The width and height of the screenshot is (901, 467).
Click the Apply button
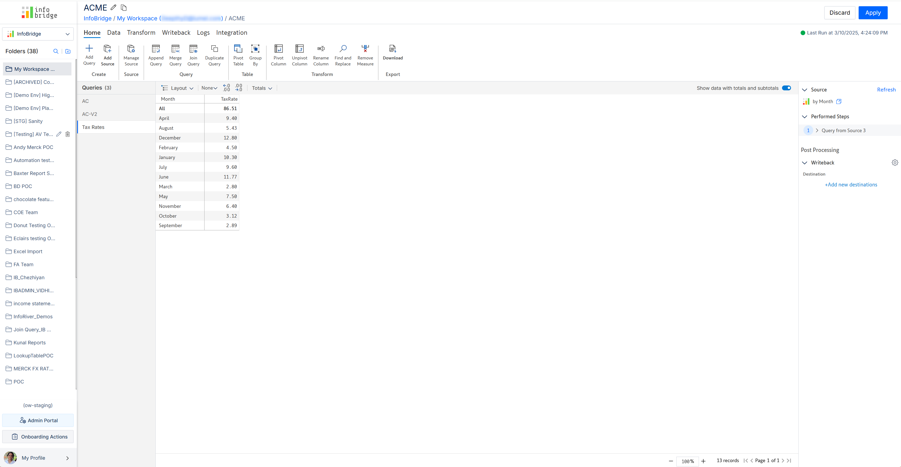click(x=872, y=13)
